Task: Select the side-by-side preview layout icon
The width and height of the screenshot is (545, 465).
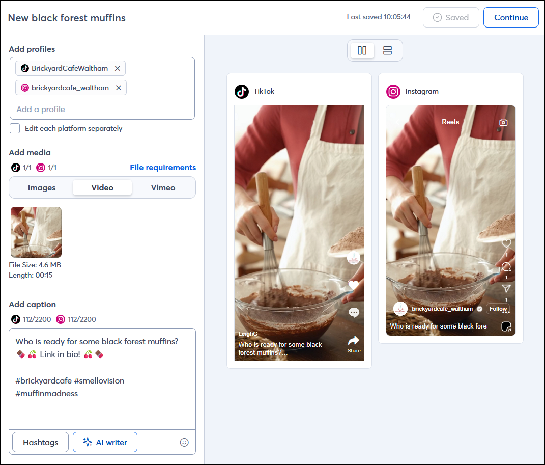Action: point(362,50)
